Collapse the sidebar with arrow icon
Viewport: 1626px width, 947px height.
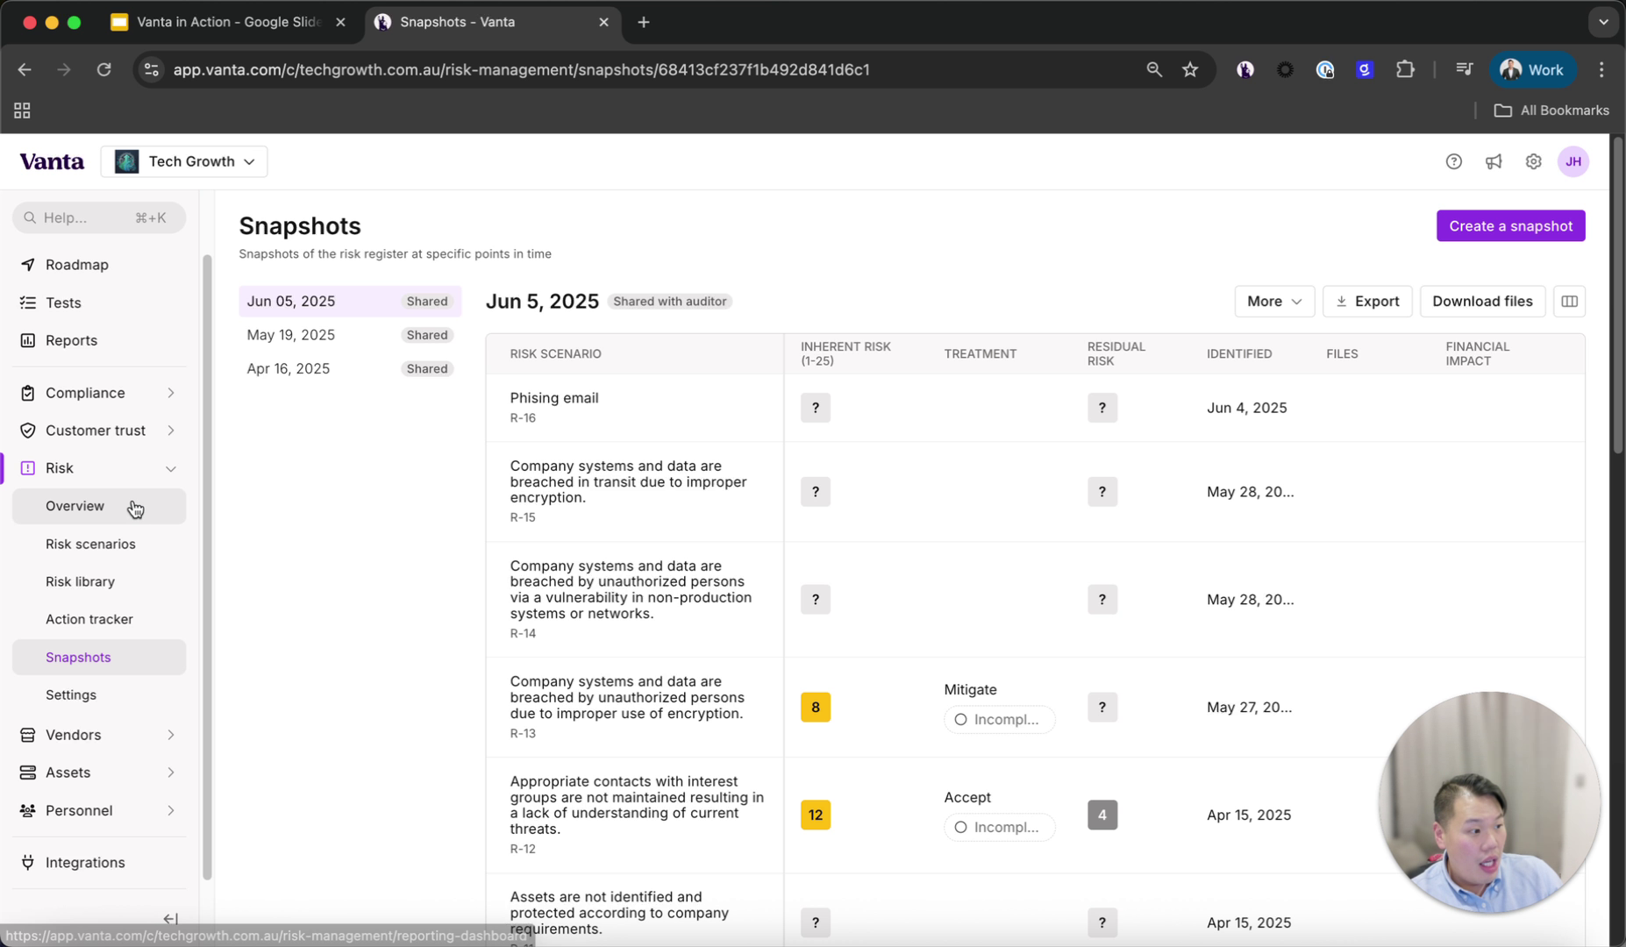170,918
